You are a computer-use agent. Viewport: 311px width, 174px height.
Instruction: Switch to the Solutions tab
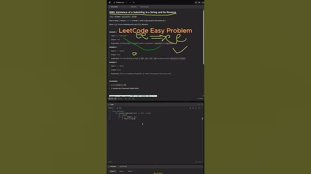click(x=133, y=7)
